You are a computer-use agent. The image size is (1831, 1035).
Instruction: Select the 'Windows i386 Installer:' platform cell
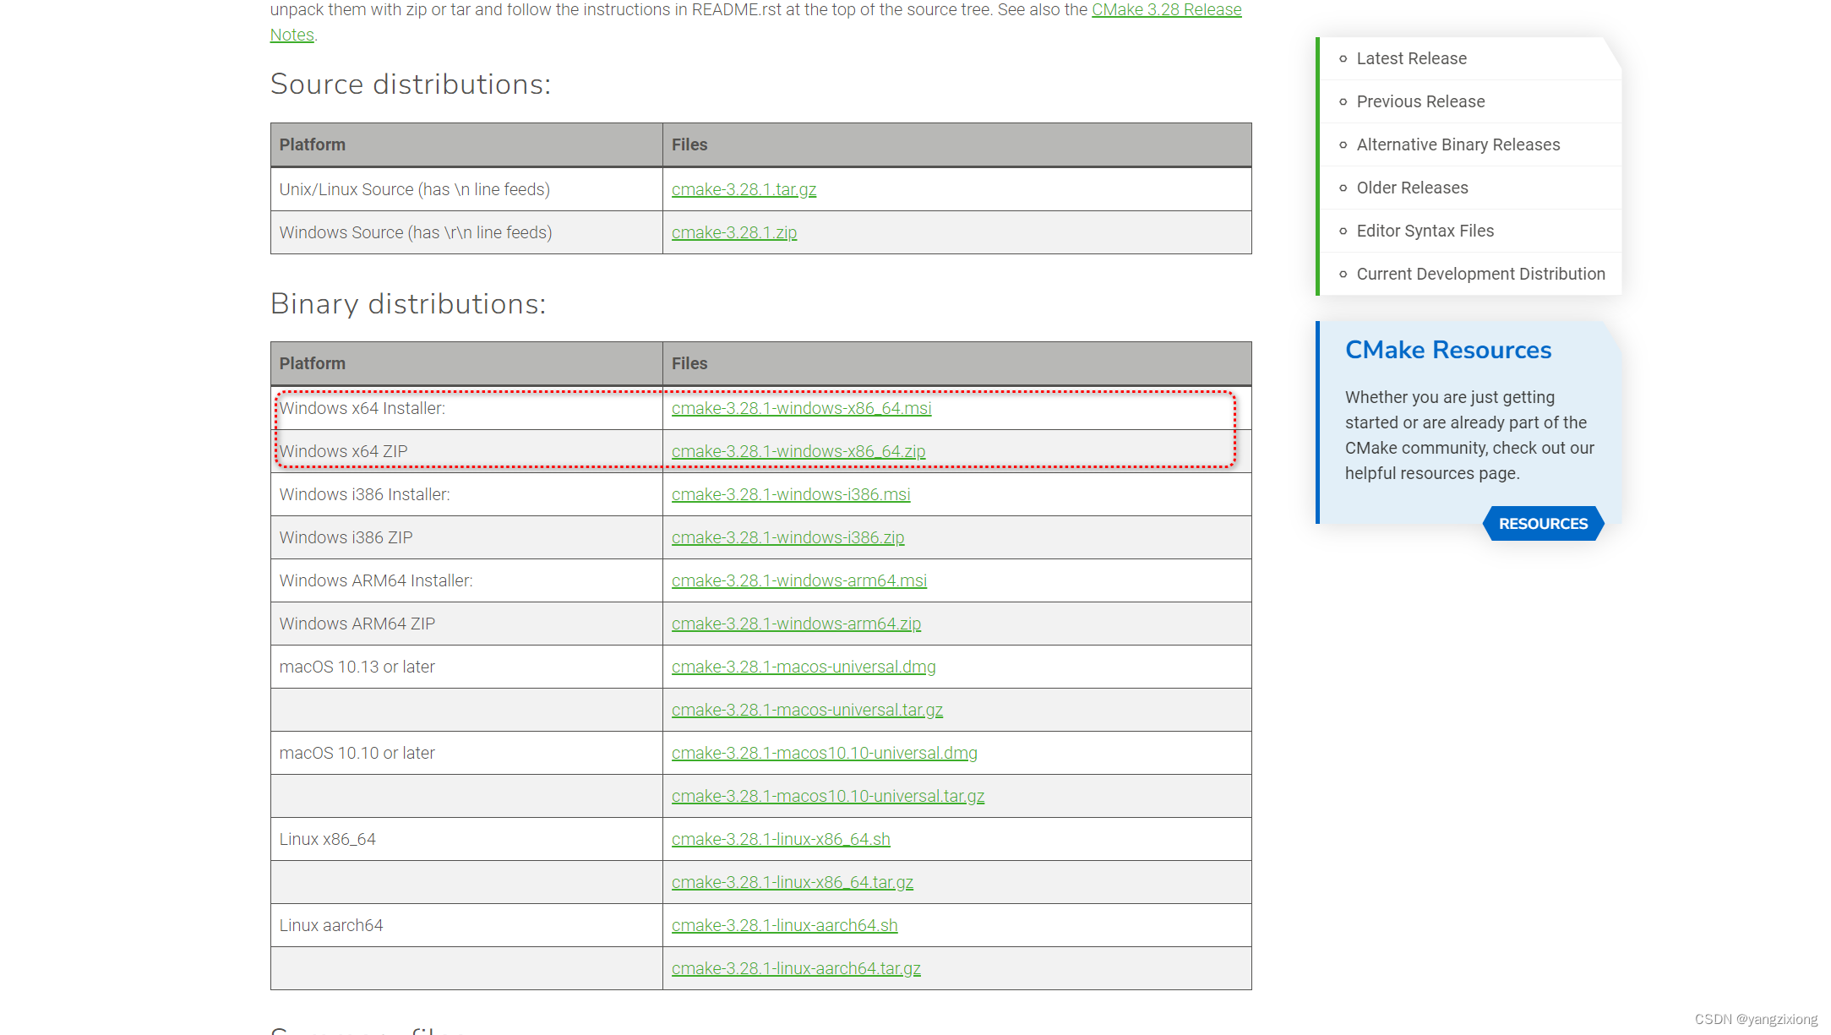click(x=466, y=494)
